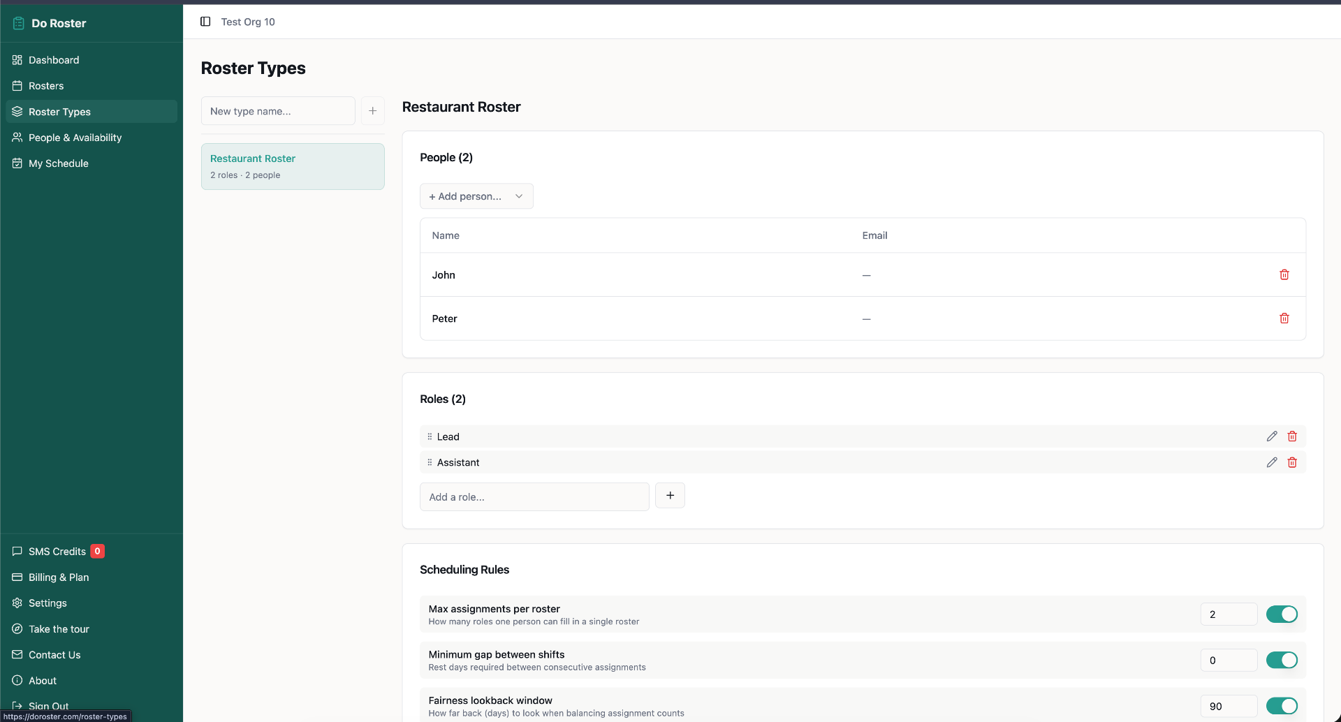1341x722 pixels.
Task: Edit the Lead role pencil icon
Action: 1272,436
